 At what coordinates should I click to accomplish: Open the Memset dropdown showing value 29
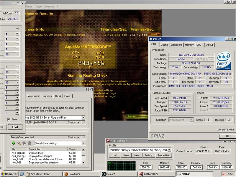(17, 72)
